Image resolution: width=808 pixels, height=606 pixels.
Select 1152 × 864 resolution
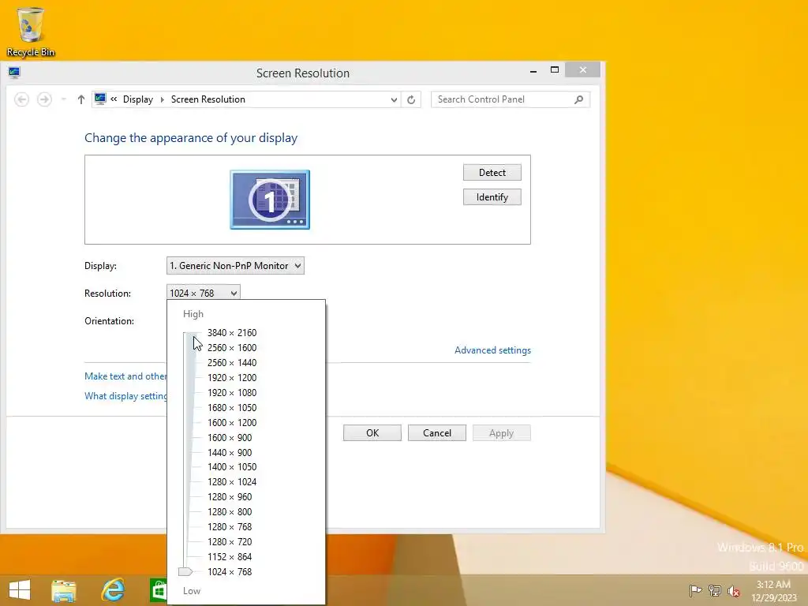(230, 556)
